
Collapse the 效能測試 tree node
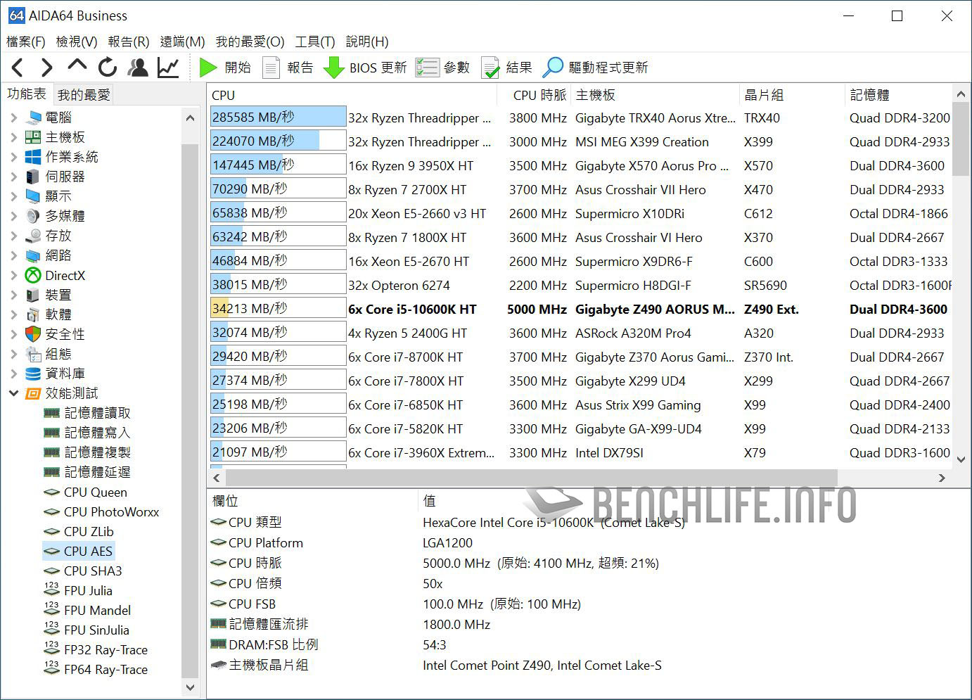[13, 393]
